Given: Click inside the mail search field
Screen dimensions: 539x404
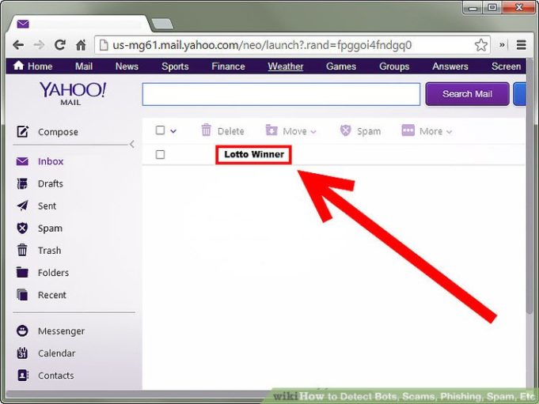Looking at the screenshot, I should coord(281,94).
